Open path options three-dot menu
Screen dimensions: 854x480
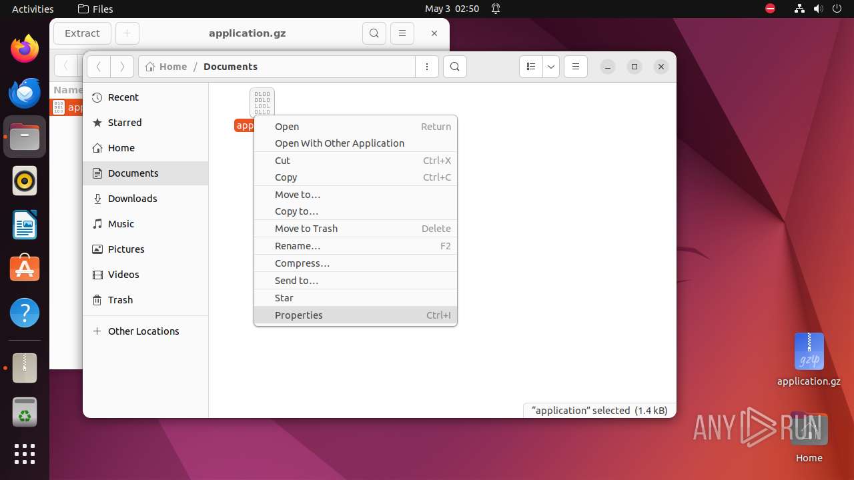click(x=427, y=67)
